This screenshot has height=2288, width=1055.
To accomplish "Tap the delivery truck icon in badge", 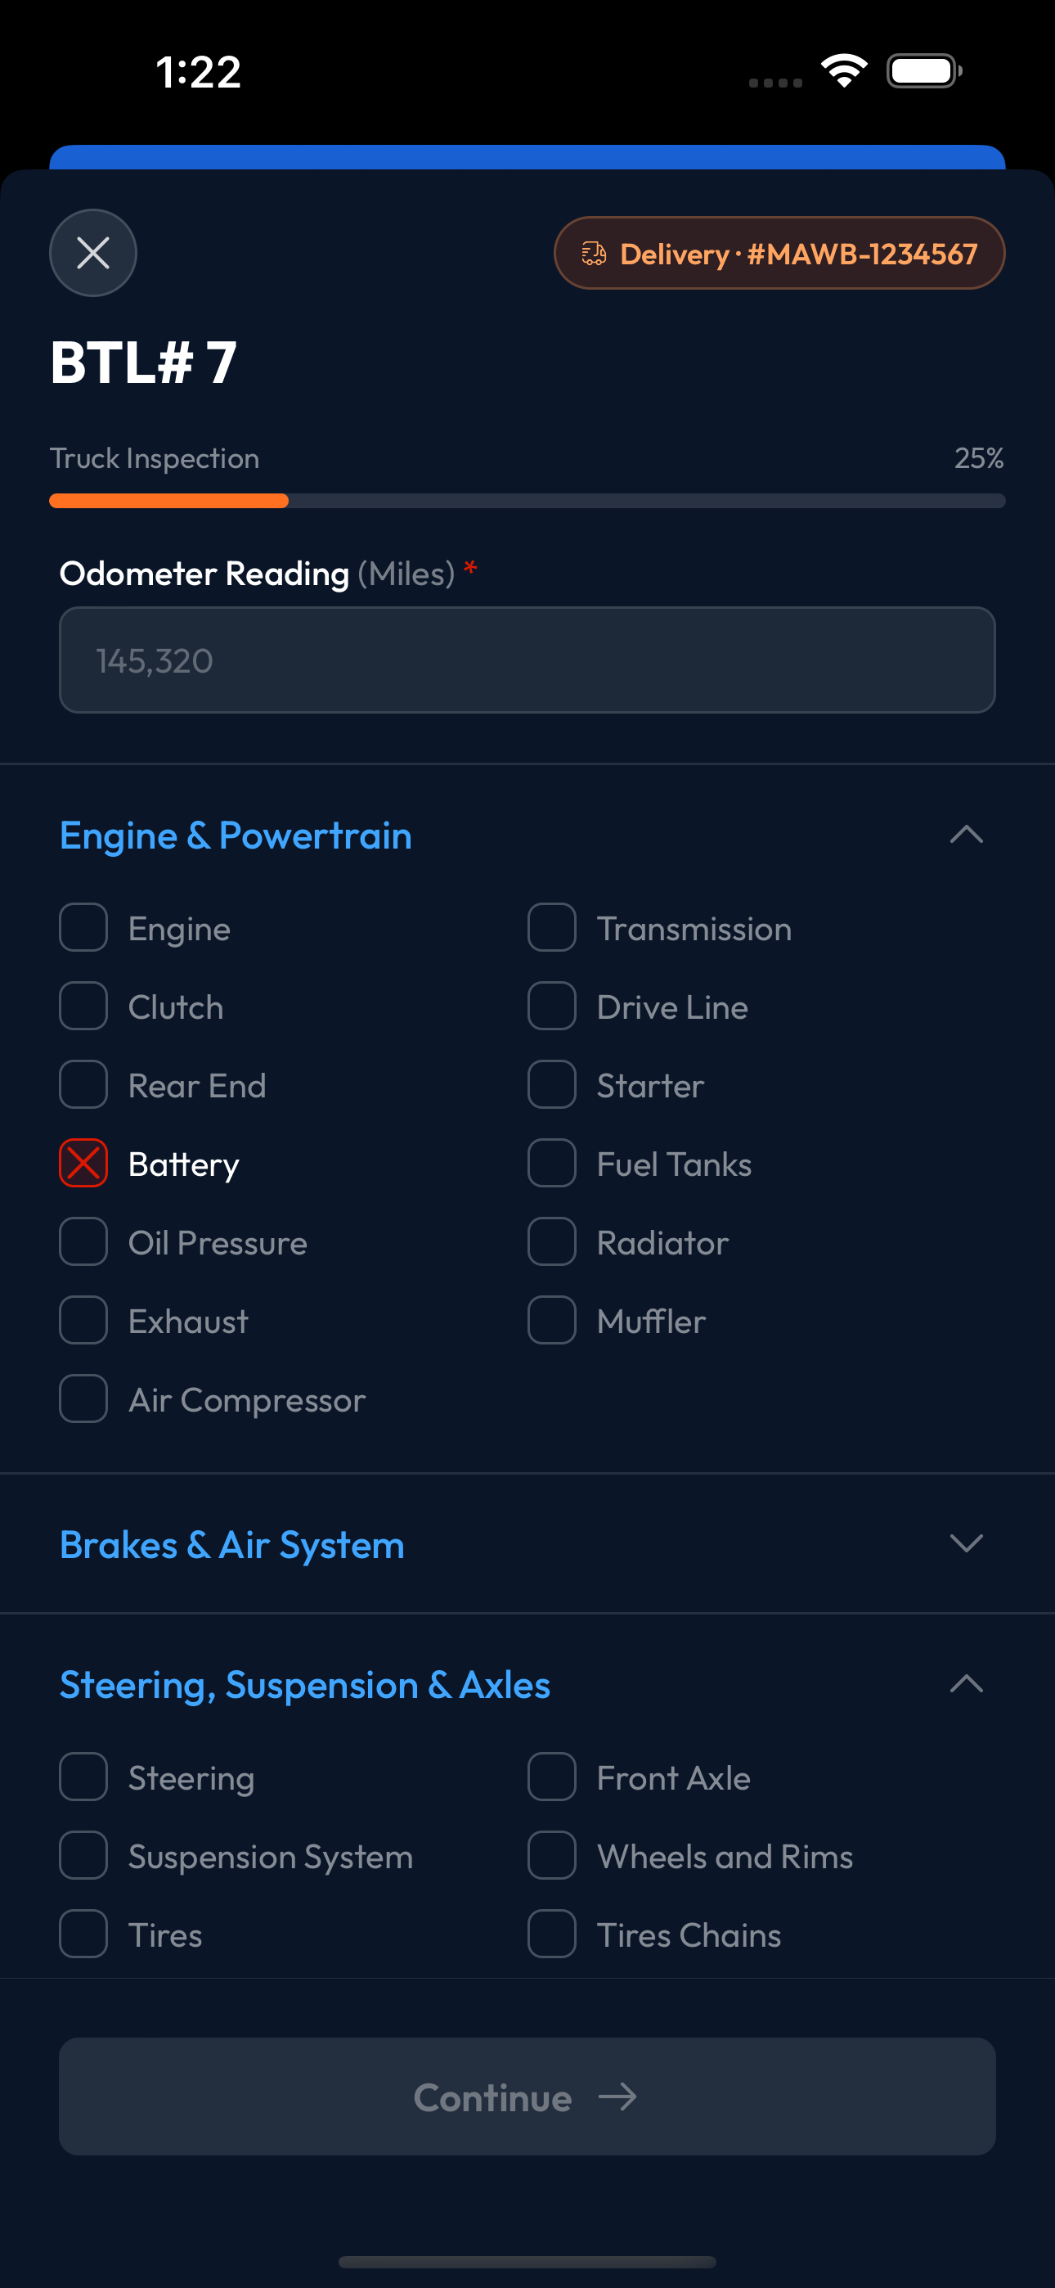I will click(593, 254).
